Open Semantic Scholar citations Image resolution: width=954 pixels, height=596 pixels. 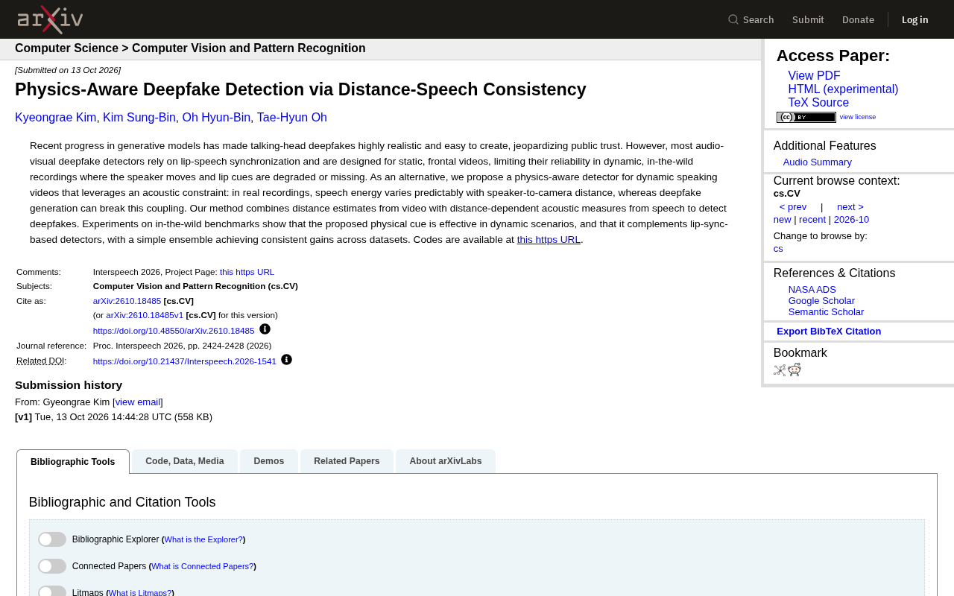(826, 312)
